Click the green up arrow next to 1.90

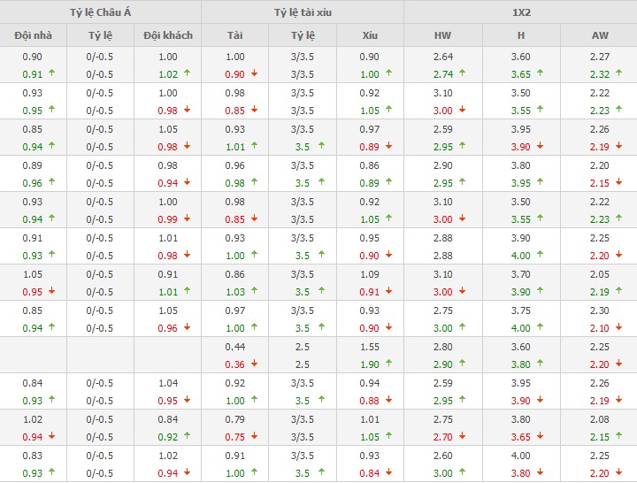pyautogui.click(x=388, y=364)
